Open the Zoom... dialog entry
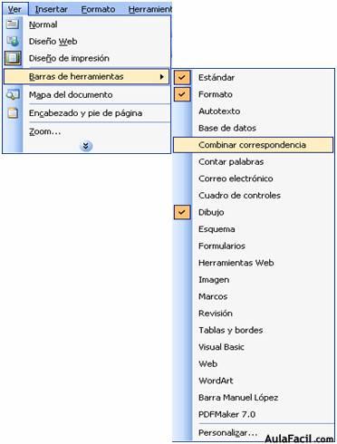Image resolution: width=337 pixels, height=444 pixels. (44, 131)
